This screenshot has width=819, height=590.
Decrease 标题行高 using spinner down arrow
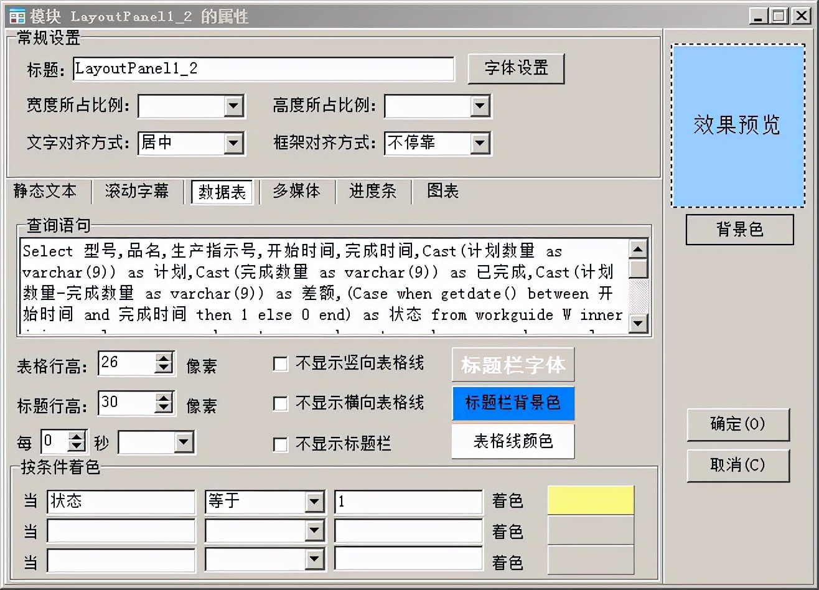[164, 408]
